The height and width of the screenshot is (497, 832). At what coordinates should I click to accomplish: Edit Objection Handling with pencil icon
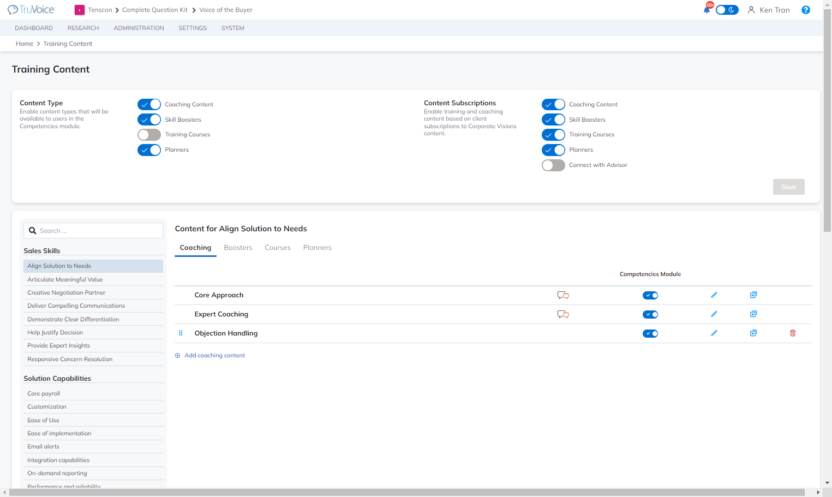tap(714, 333)
